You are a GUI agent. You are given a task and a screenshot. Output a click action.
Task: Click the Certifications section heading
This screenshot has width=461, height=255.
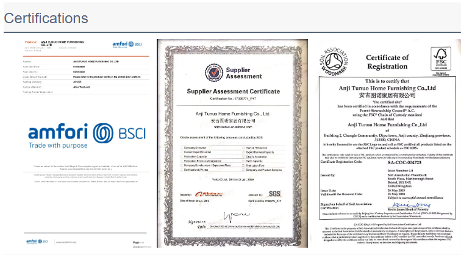[46, 18]
